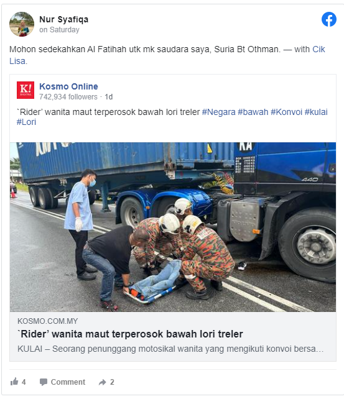Click the share arrow icon
The image size is (344, 399).
point(103,382)
